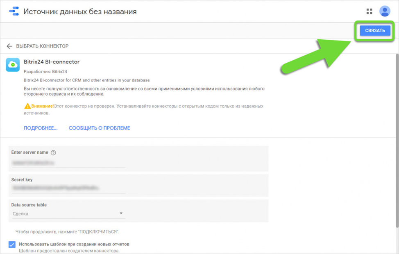Click the Data source table label

click(29, 205)
